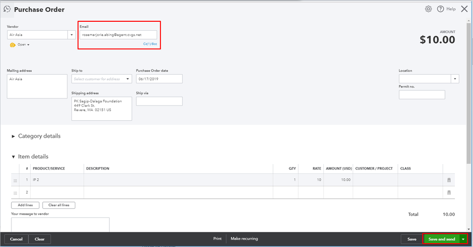Click the Purchase Order date field
This screenshot has width=473, height=247.
(159, 79)
